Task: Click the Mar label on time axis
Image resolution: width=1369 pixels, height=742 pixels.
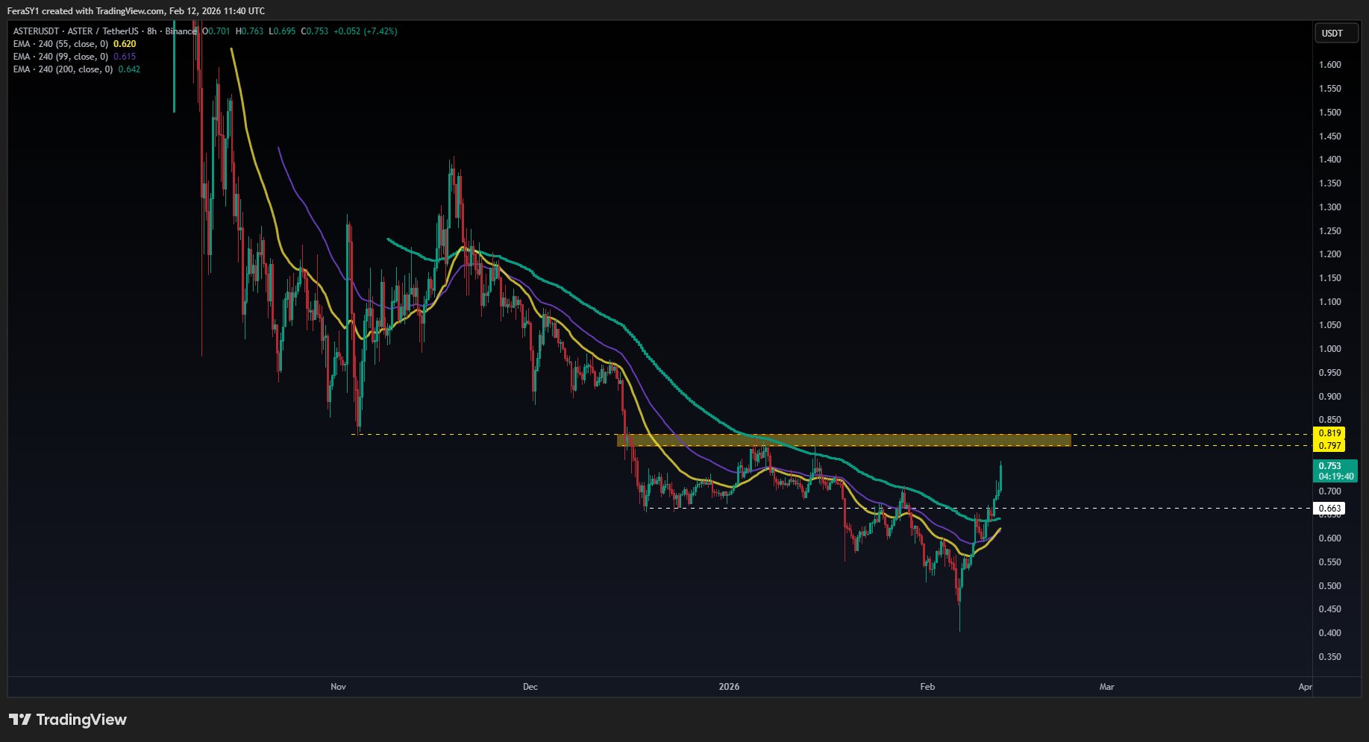Action: 1106,687
